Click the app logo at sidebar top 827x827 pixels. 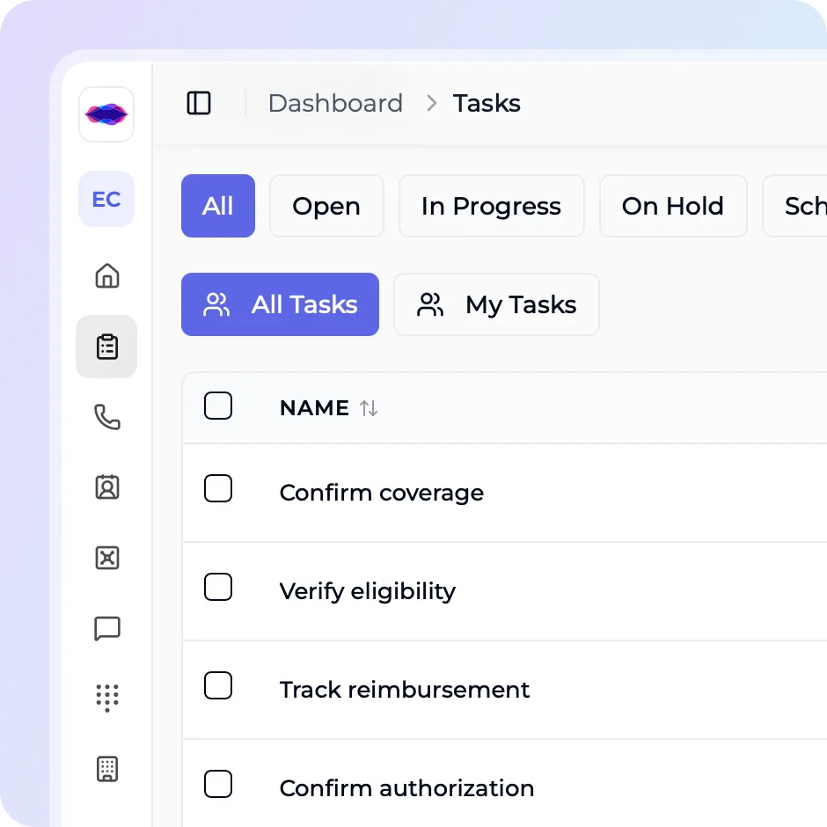(x=106, y=114)
